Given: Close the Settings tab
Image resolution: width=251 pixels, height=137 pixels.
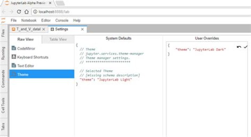Looking at the screenshot, I should [82, 29].
